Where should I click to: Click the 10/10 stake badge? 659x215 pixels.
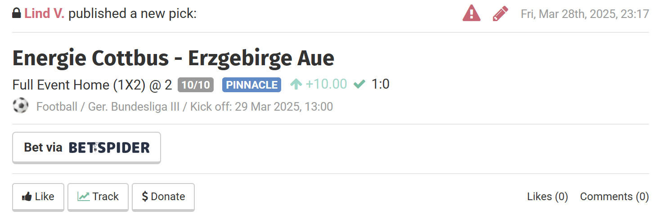coord(196,85)
